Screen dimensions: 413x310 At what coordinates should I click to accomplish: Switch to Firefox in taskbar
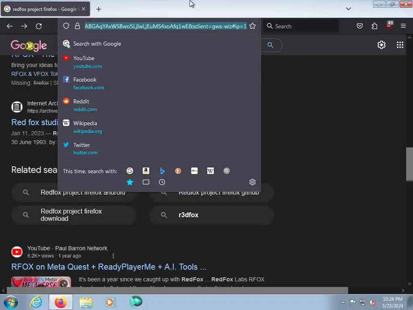click(x=61, y=302)
